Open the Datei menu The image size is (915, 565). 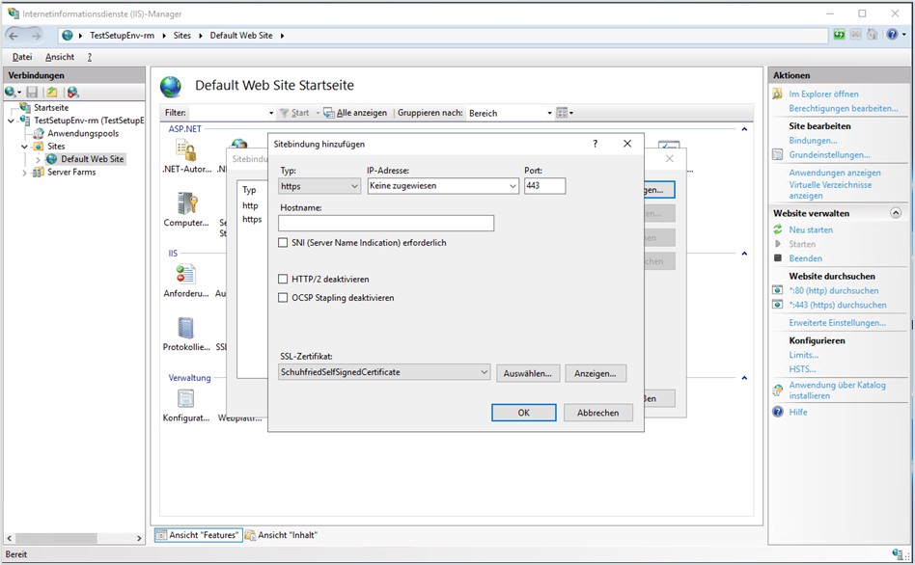[22, 57]
